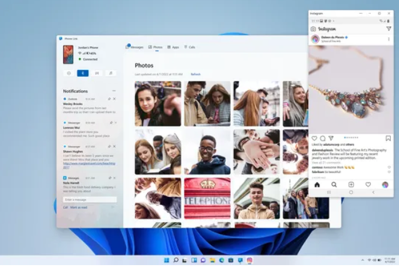Open Chat from the taskbar
Viewport: 399px width, 267px height.
tap(203, 260)
